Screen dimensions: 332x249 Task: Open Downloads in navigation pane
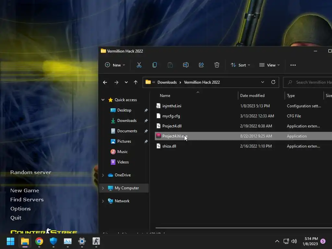click(x=127, y=121)
